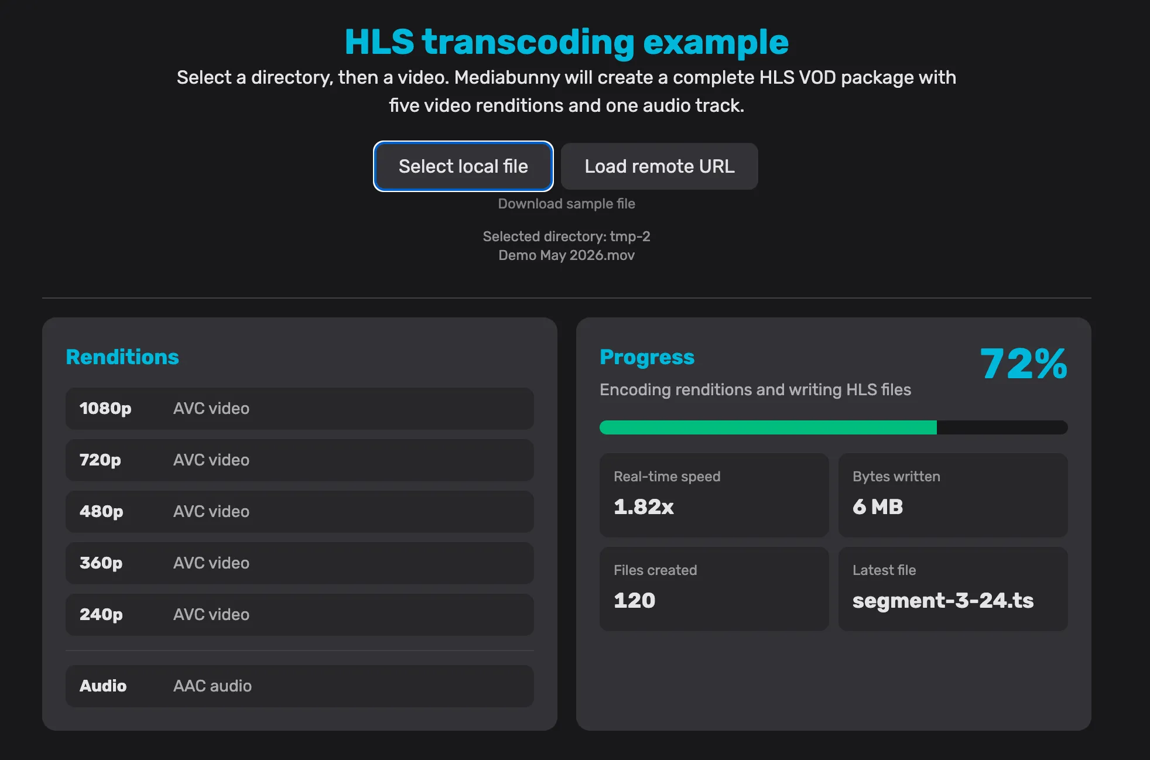Click the 72% progress percentage
The width and height of the screenshot is (1150, 760).
tap(1024, 364)
